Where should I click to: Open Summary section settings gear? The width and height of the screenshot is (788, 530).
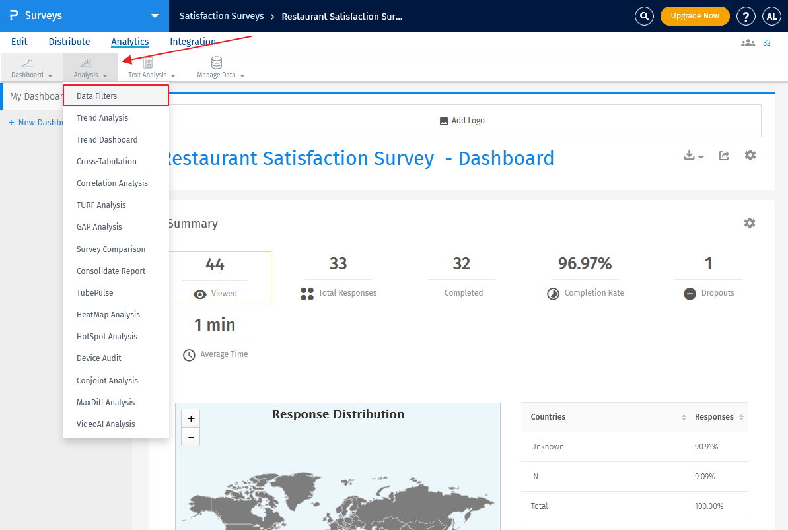(x=749, y=223)
